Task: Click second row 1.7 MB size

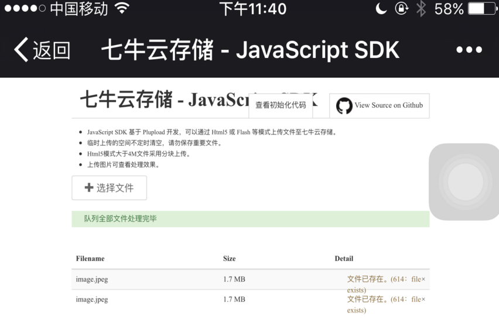Action: 234,299
